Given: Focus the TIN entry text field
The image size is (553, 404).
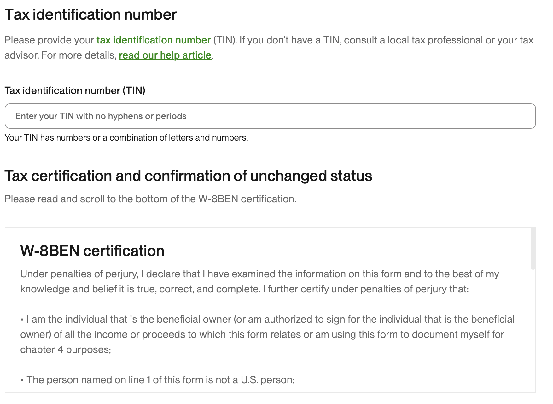Looking at the screenshot, I should [x=270, y=116].
